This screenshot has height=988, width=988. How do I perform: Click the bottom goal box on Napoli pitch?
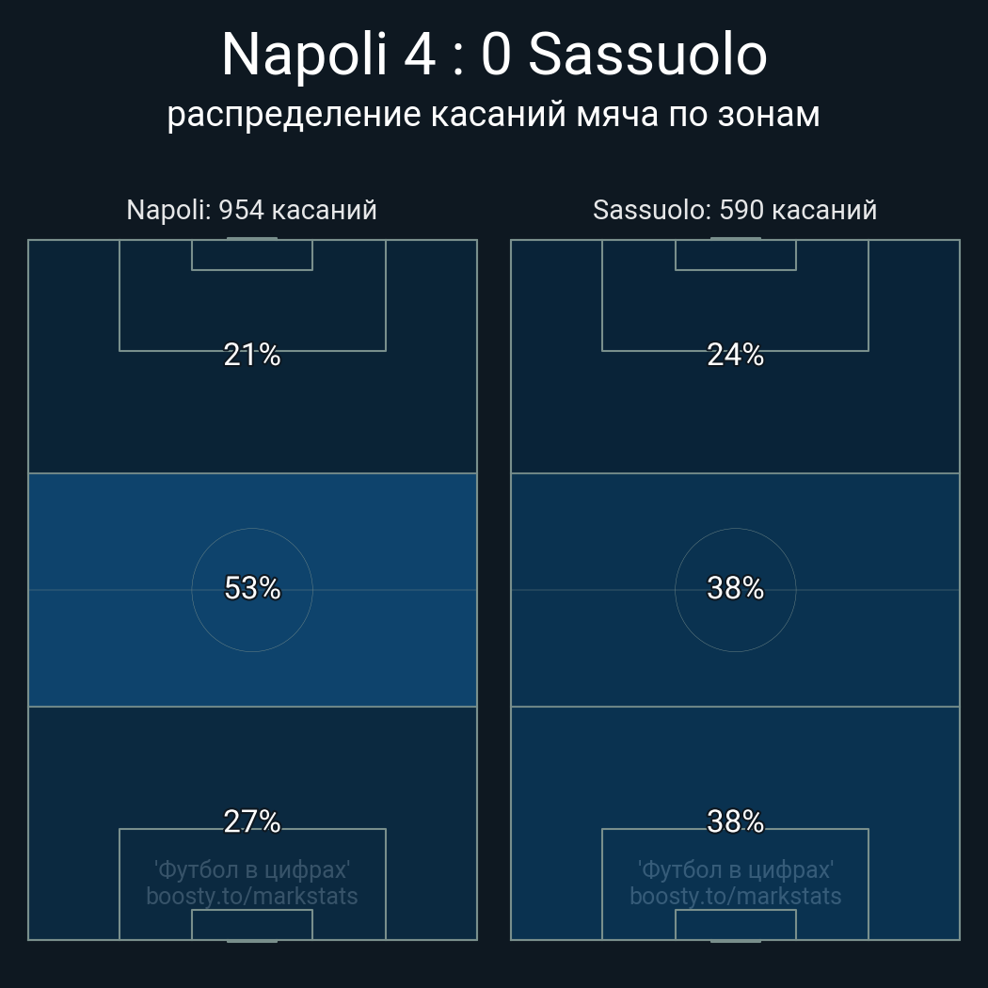coord(252,924)
